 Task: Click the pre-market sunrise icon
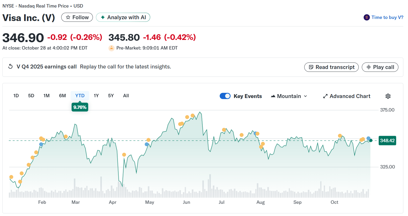111,48
